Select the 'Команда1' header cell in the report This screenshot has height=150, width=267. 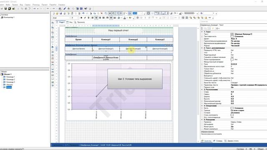(x=106, y=40)
